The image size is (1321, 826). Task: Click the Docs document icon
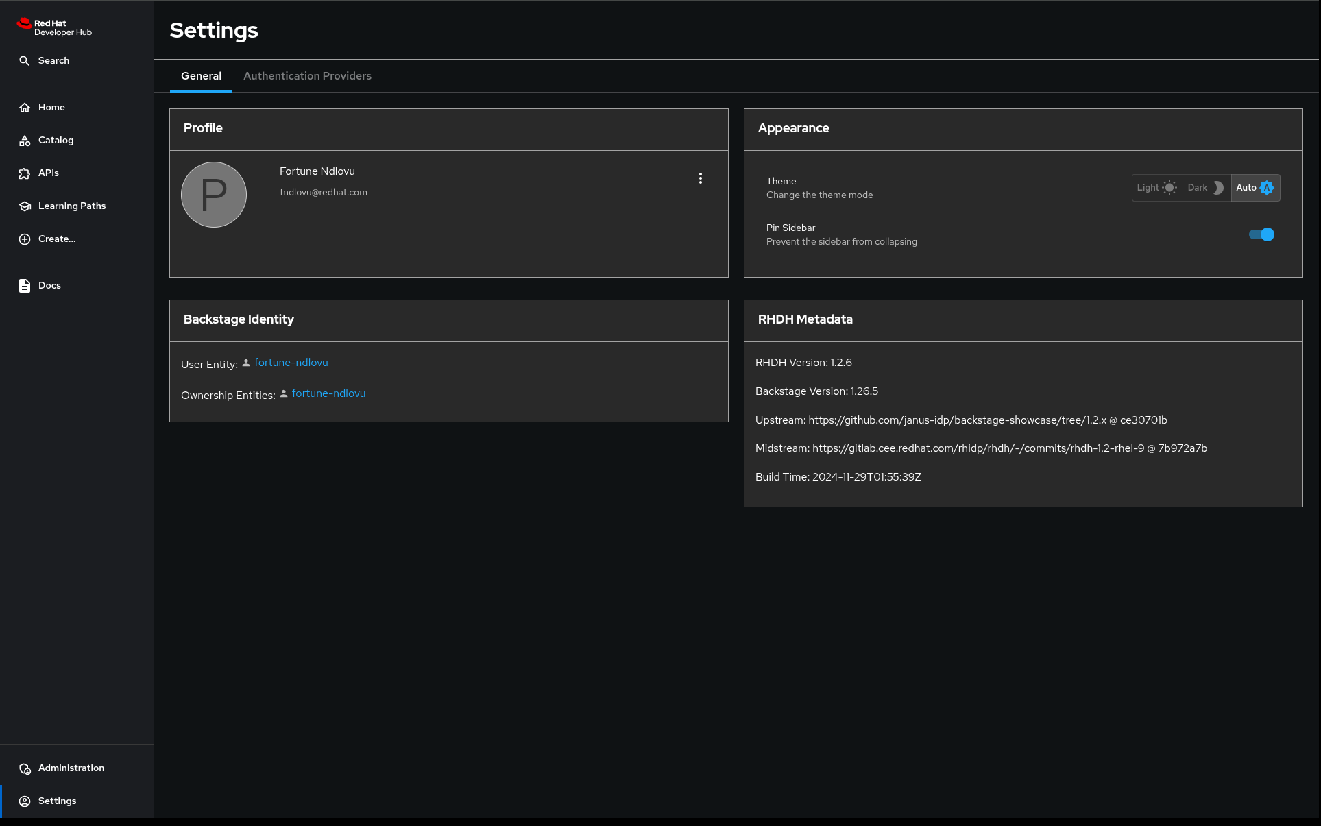click(x=25, y=286)
